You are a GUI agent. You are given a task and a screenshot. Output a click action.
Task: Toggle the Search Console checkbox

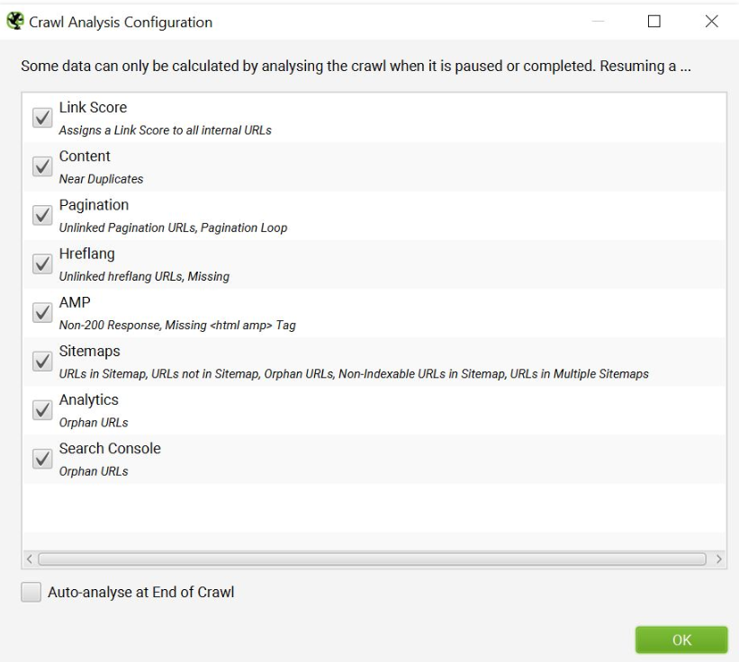(41, 458)
